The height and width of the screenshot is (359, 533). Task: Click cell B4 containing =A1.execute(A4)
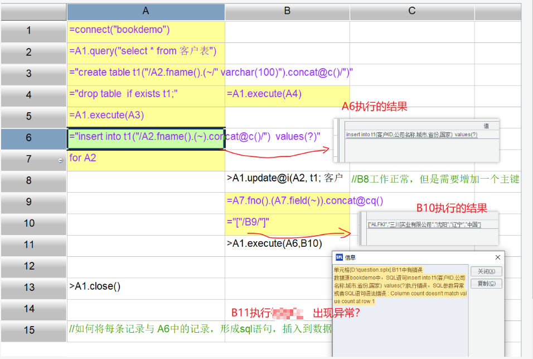click(287, 94)
